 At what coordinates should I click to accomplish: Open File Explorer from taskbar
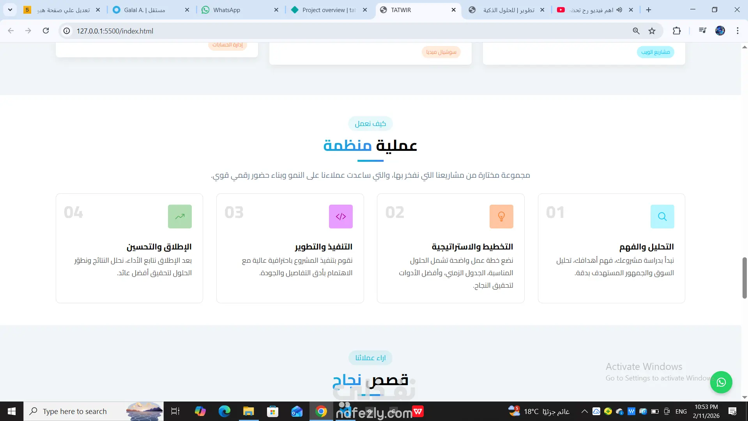pyautogui.click(x=248, y=411)
